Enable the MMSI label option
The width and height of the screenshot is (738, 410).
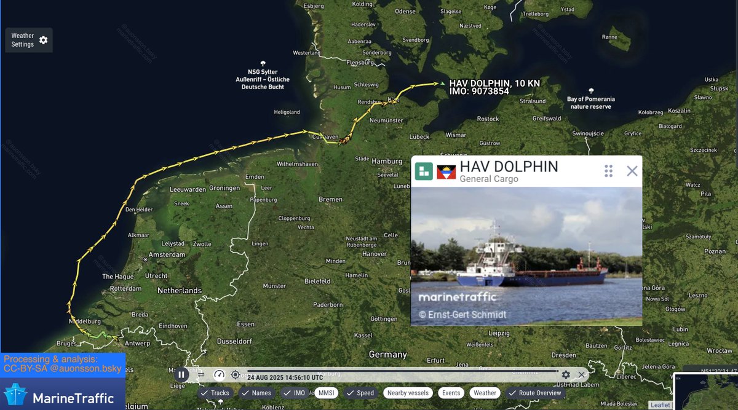point(326,393)
